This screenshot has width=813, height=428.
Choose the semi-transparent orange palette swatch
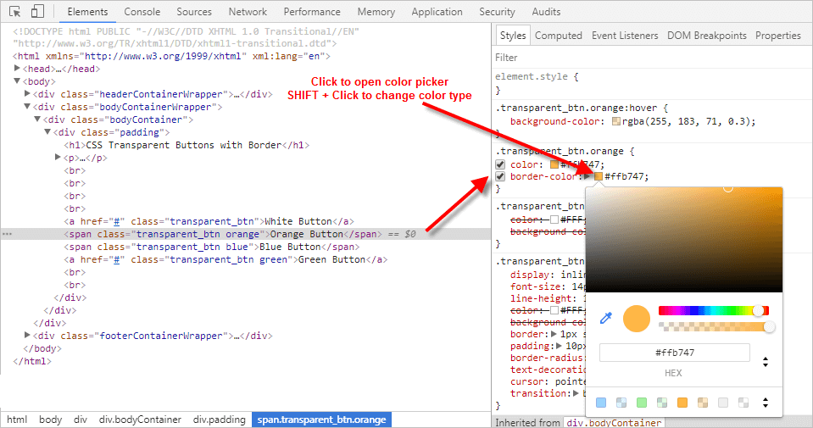[703, 403]
